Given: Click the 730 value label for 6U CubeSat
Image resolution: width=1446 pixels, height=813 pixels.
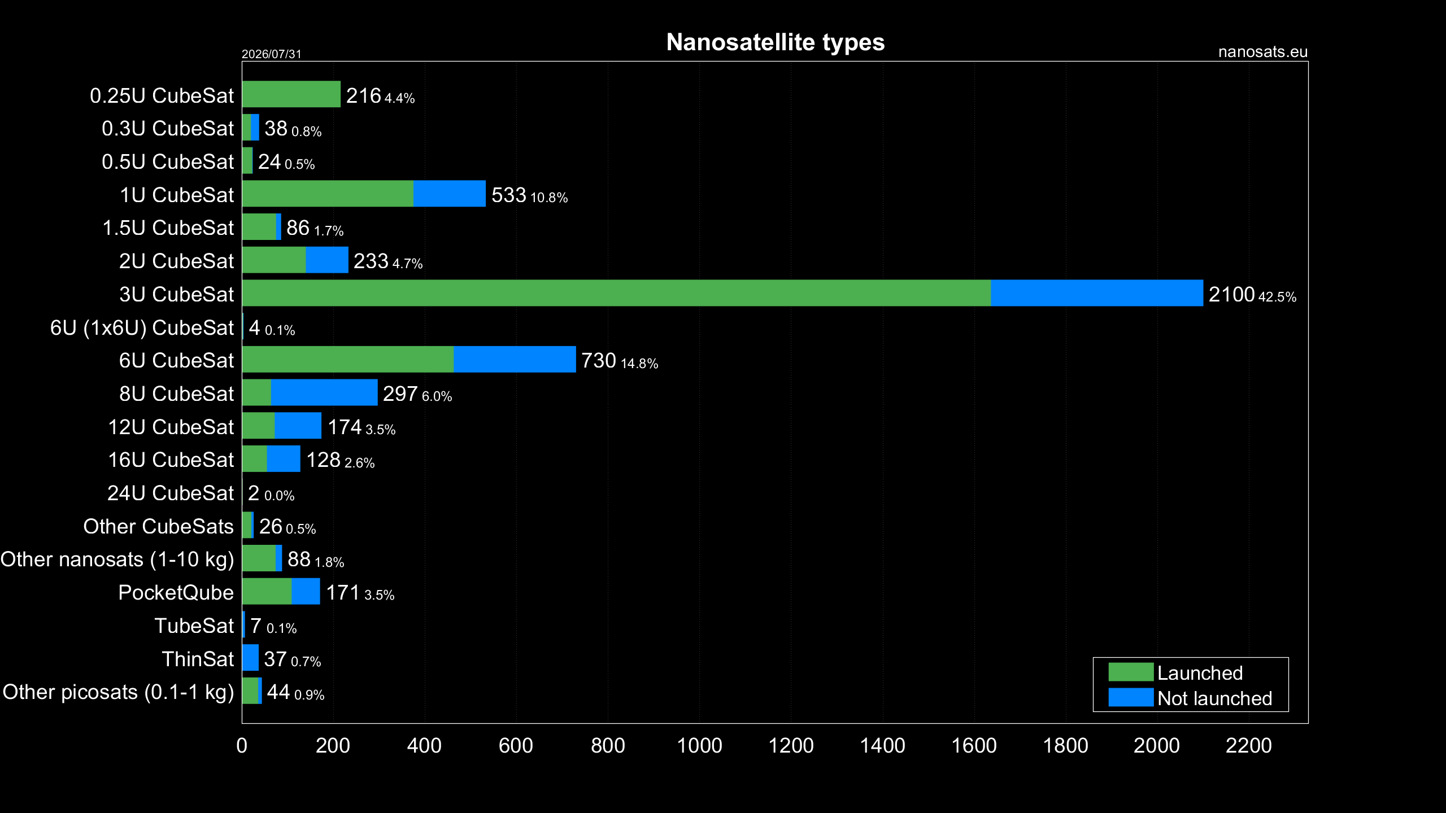Looking at the screenshot, I should pyautogui.click(x=599, y=360).
